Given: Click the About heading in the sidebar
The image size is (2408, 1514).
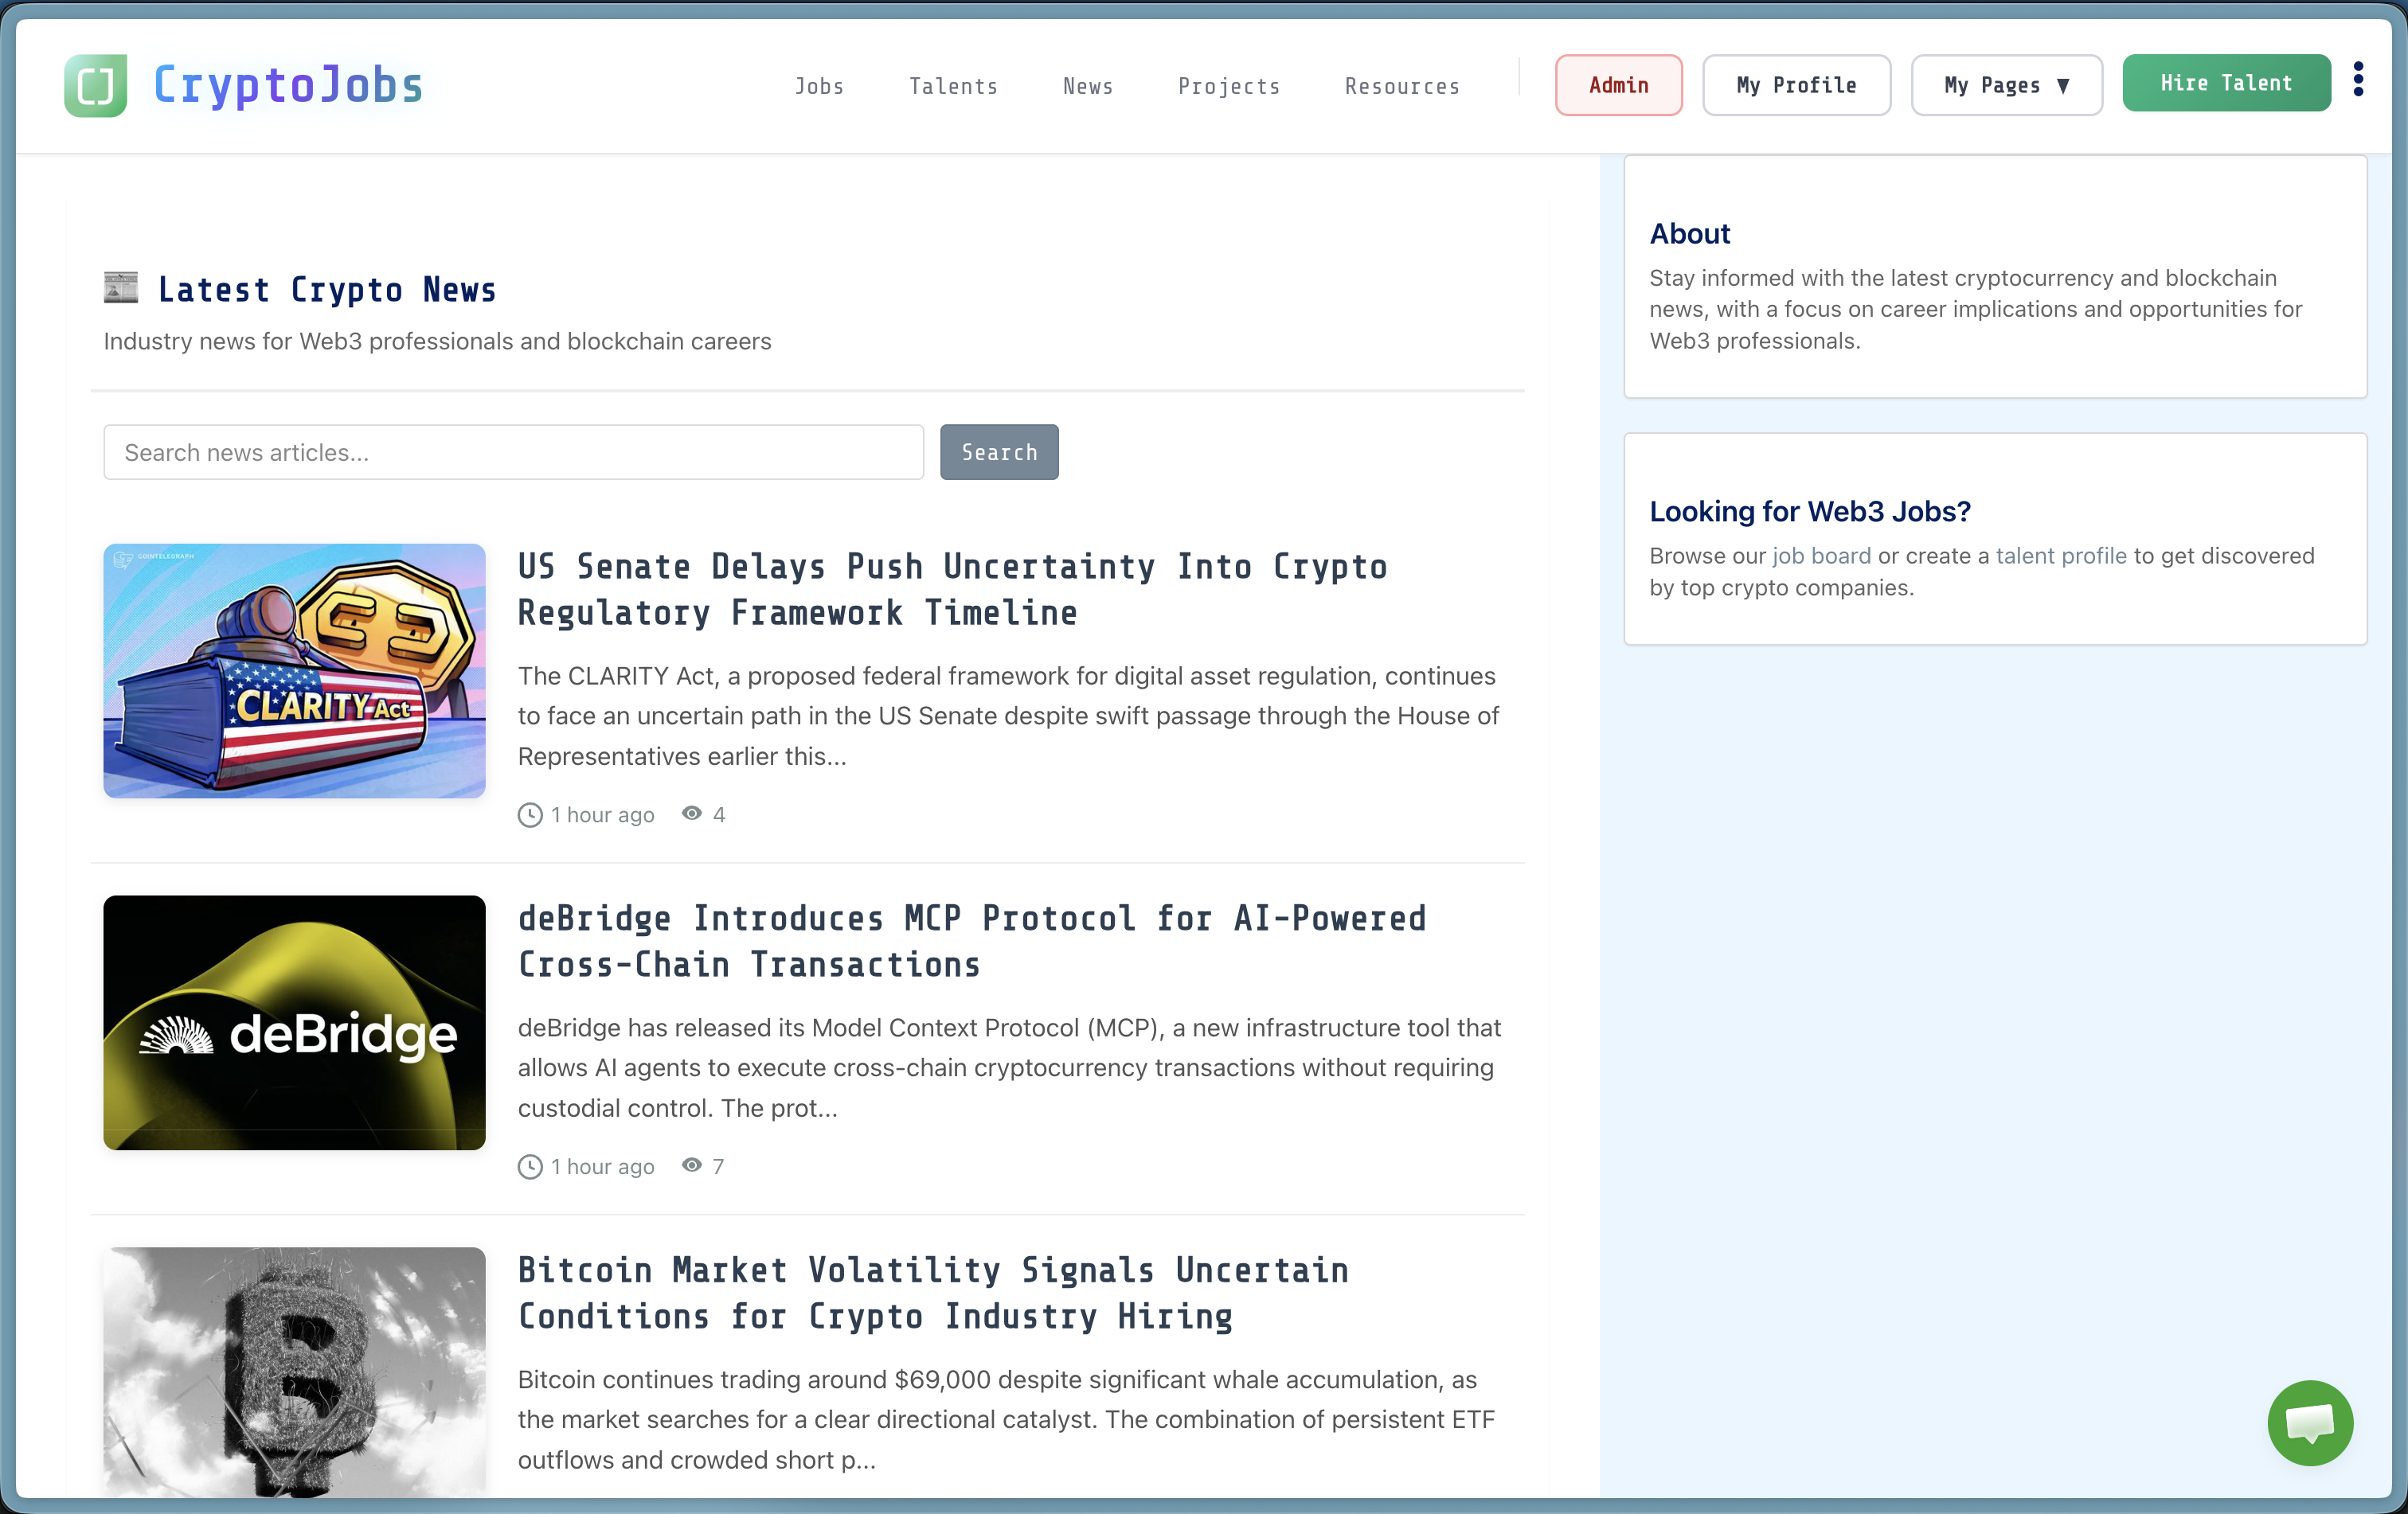Looking at the screenshot, I should 1690,234.
